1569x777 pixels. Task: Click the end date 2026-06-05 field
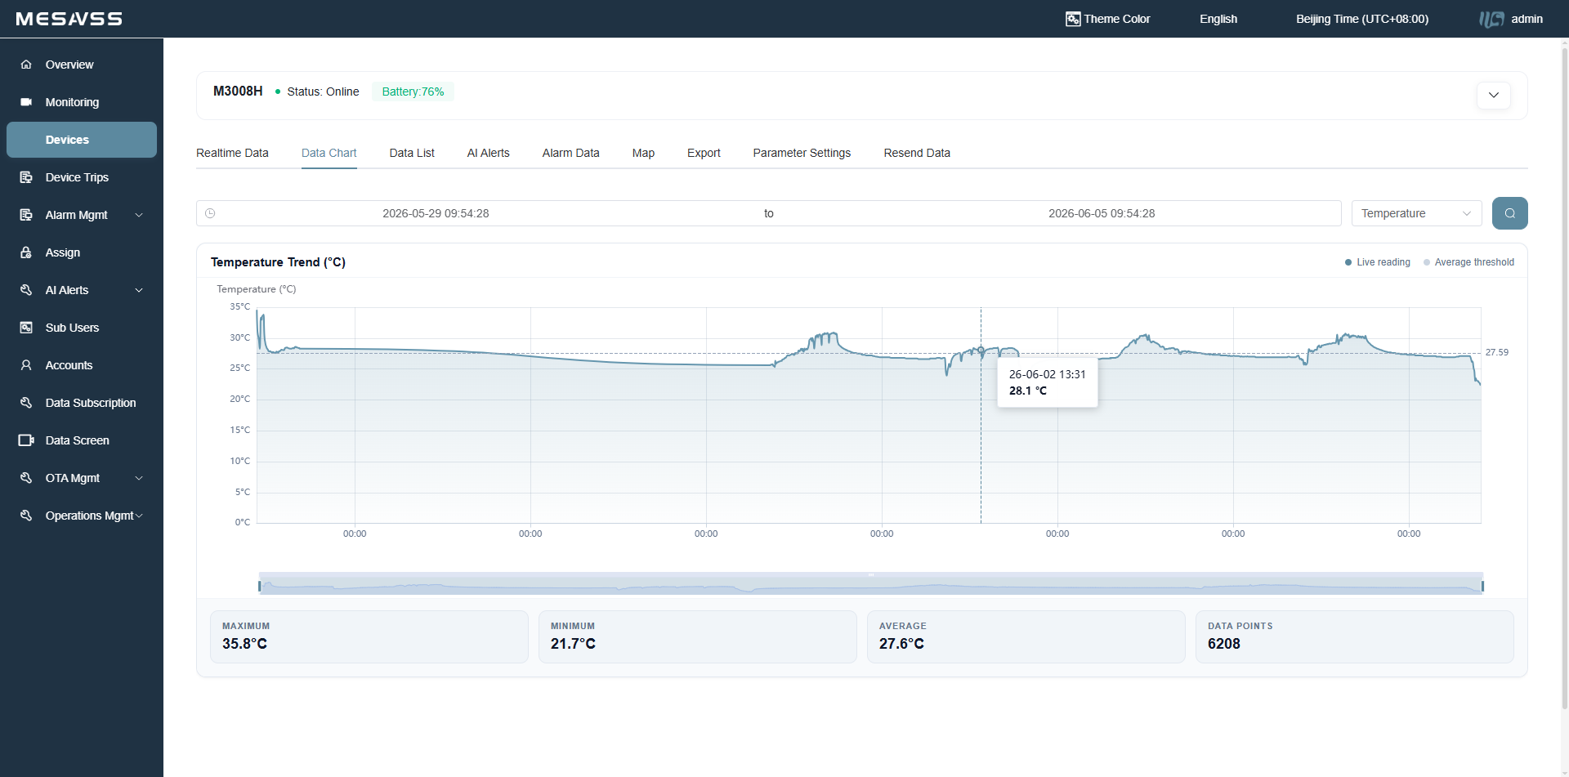pyautogui.click(x=1102, y=213)
